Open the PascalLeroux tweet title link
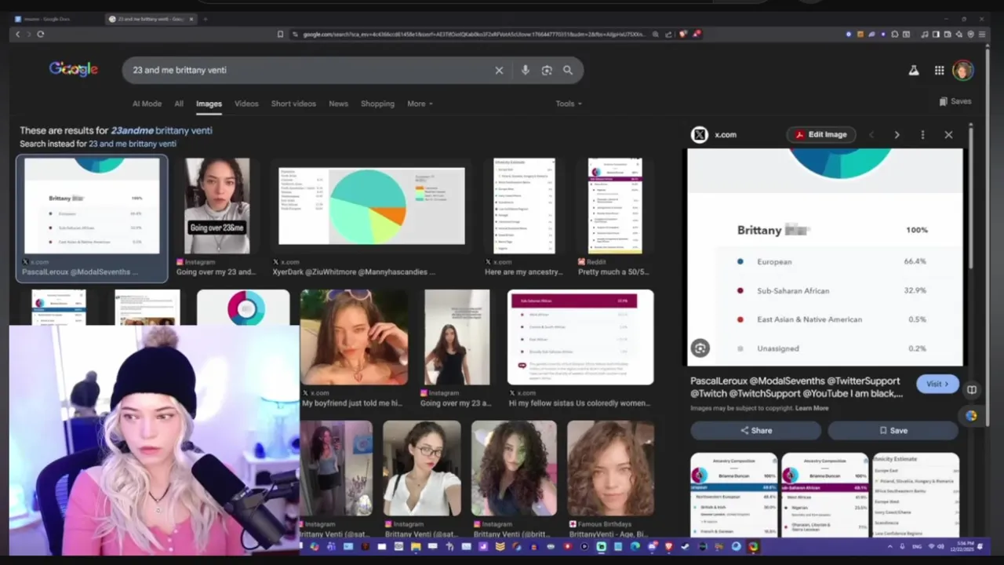 797,387
